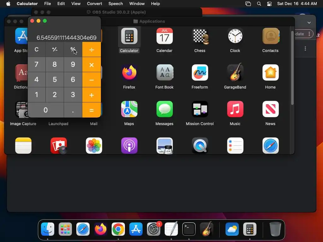323x242 pixels.
Task: Open the Contacts app
Action: (x=270, y=36)
